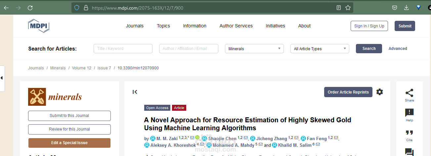The width and height of the screenshot is (431, 156).
Task: Open the Journals menu
Action: [135, 26]
